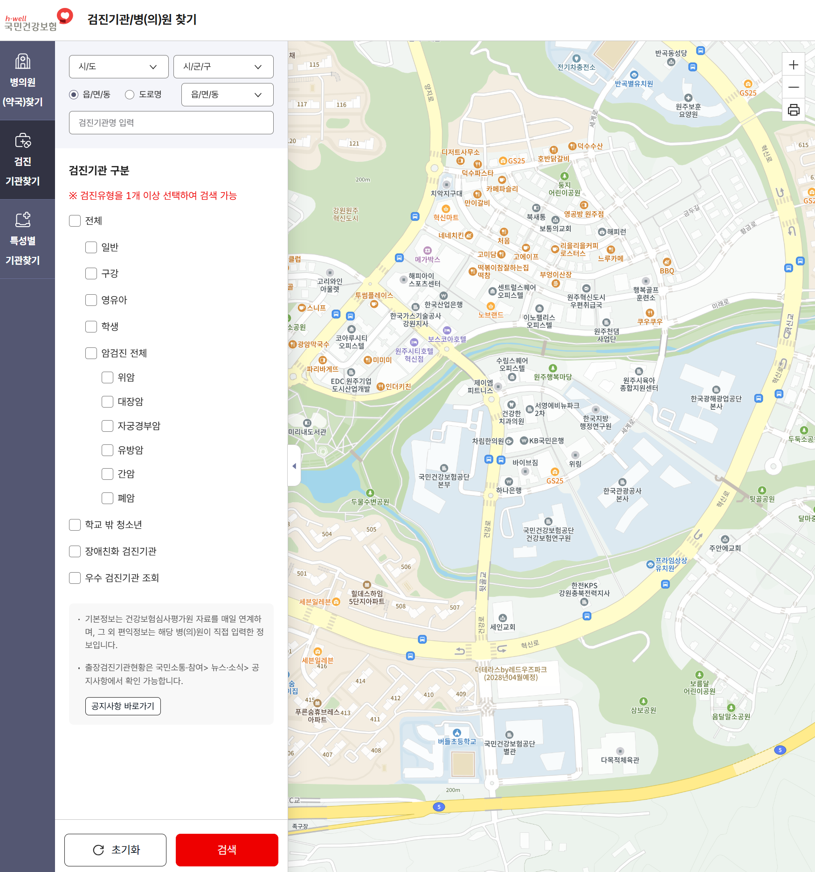Click the 버들초등학교 school marker
The height and width of the screenshot is (872, 815).
457,733
